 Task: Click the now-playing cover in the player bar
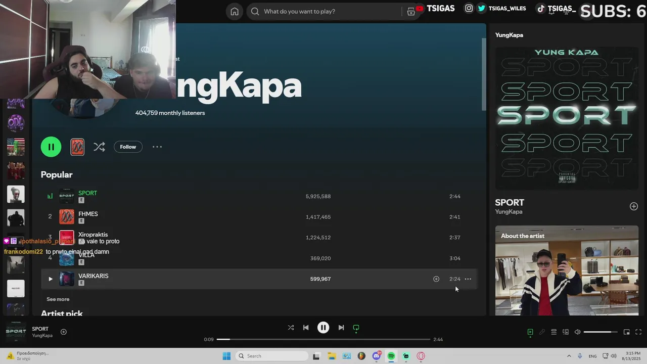pos(16,332)
